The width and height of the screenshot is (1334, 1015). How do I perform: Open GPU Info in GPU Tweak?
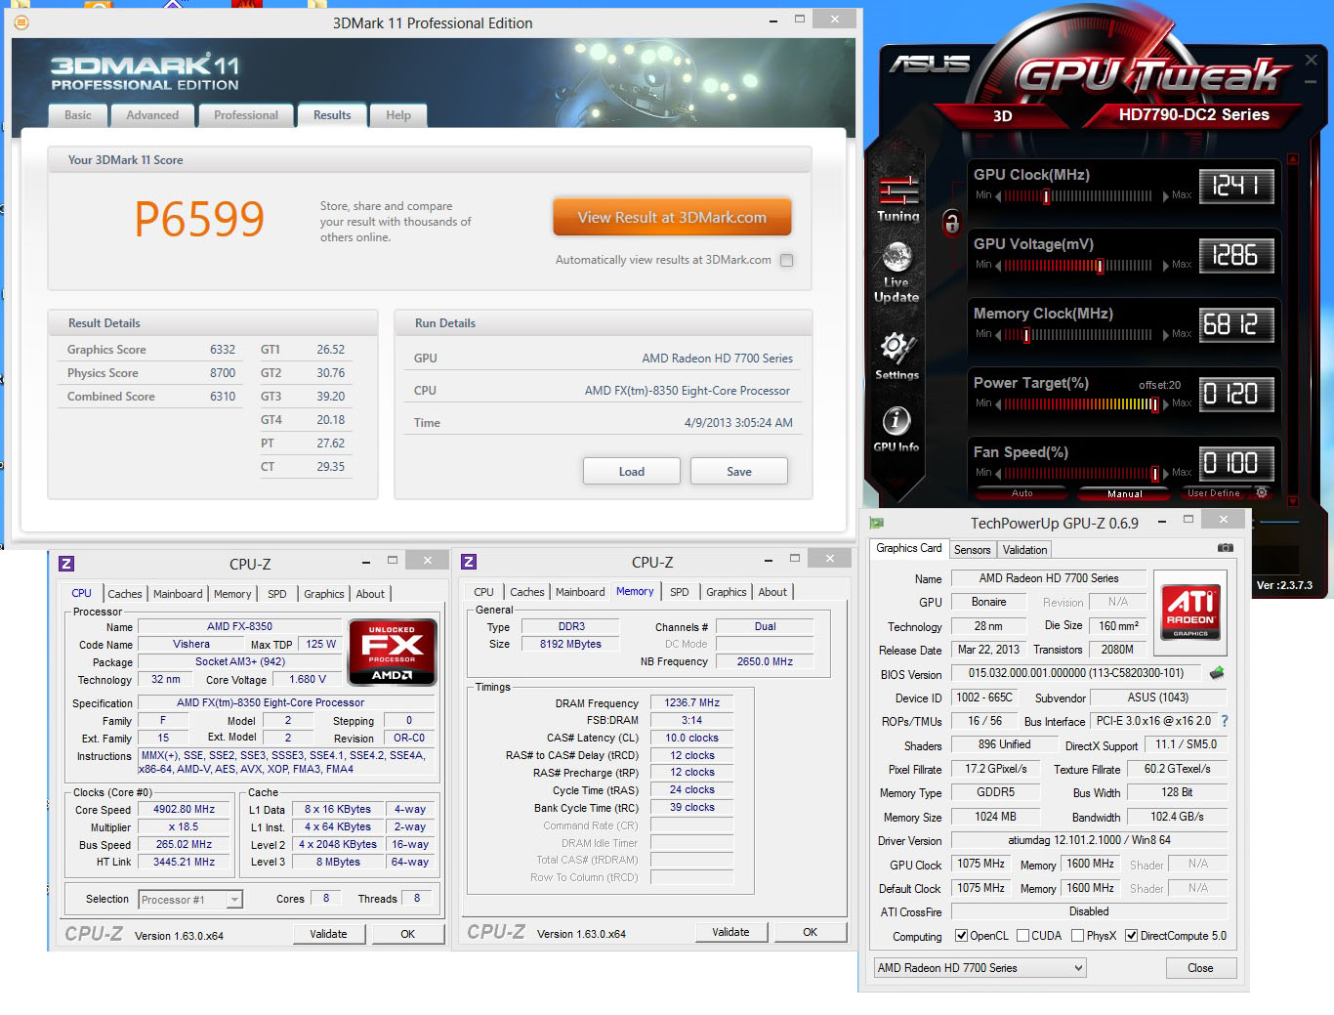(x=896, y=429)
